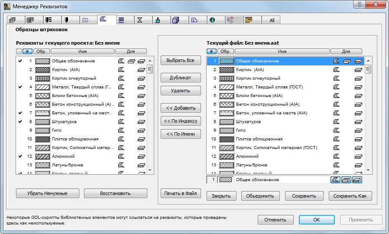Click drafting fill icon of Гипс in project list
The width and height of the screenshot is (389, 234).
tap(121, 130)
